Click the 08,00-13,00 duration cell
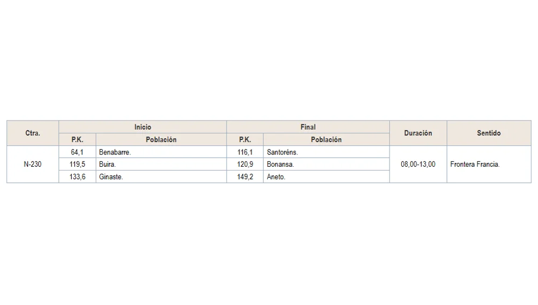The image size is (538, 305). (418, 165)
